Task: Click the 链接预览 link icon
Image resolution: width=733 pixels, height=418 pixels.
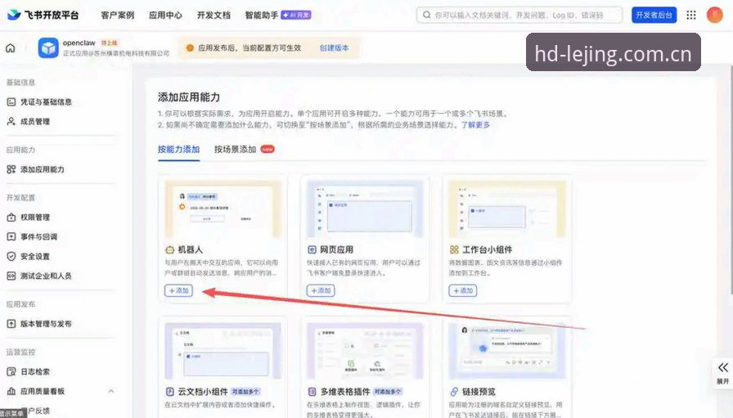Action: [454, 391]
